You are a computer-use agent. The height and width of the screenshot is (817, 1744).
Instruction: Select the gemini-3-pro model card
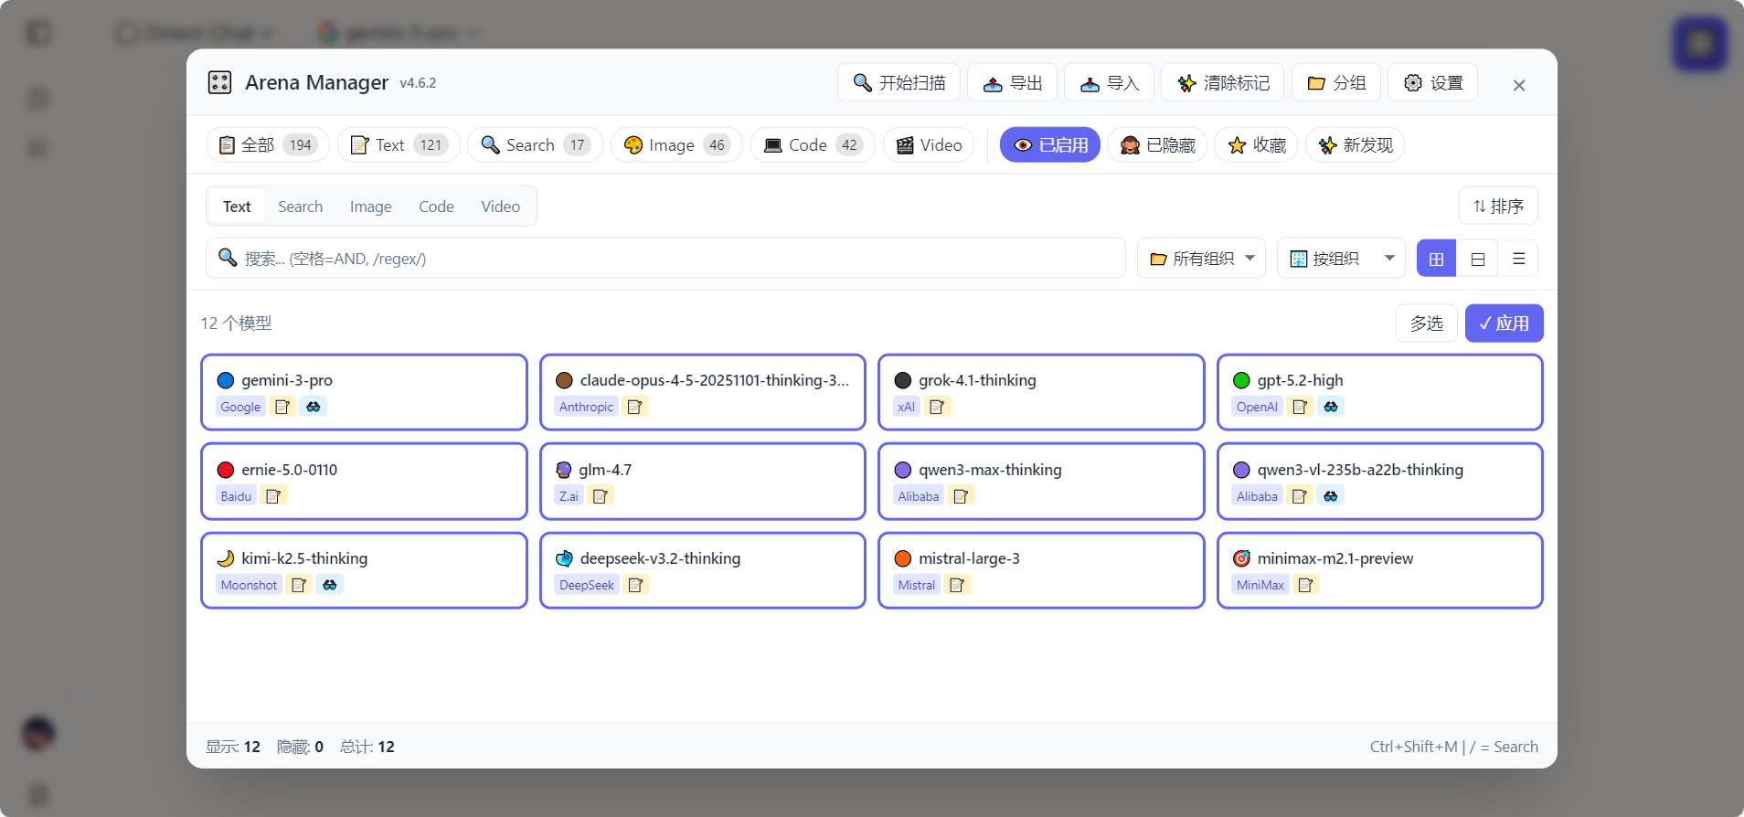pos(364,392)
